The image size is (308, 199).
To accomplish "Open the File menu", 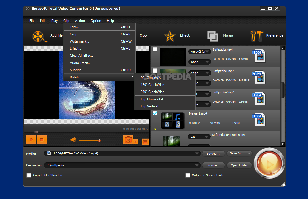I will tap(32, 21).
